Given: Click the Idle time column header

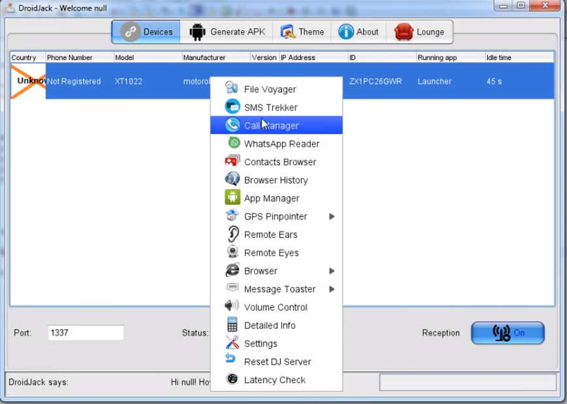Looking at the screenshot, I should pyautogui.click(x=519, y=58).
